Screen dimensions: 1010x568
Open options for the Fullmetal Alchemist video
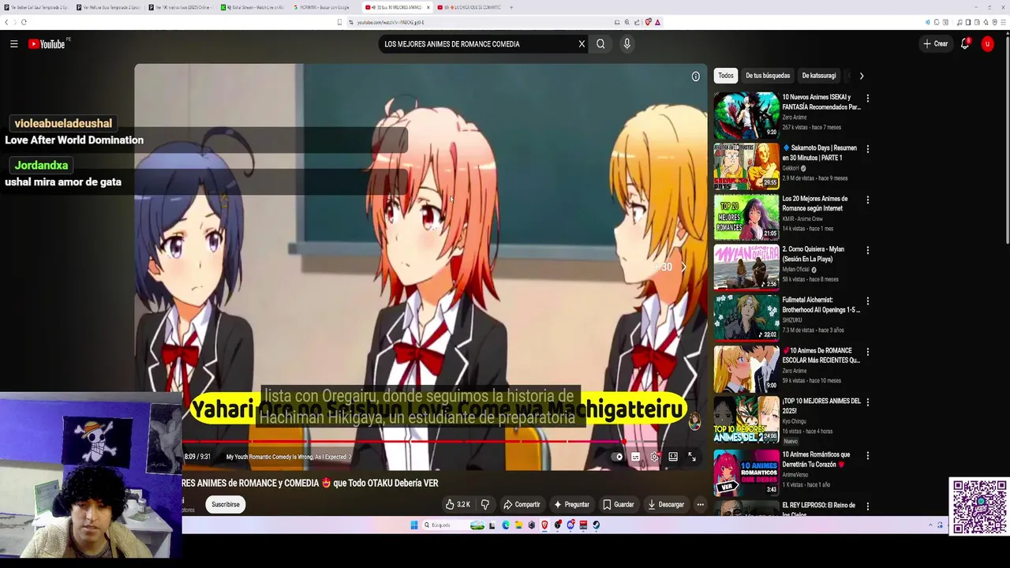point(867,301)
